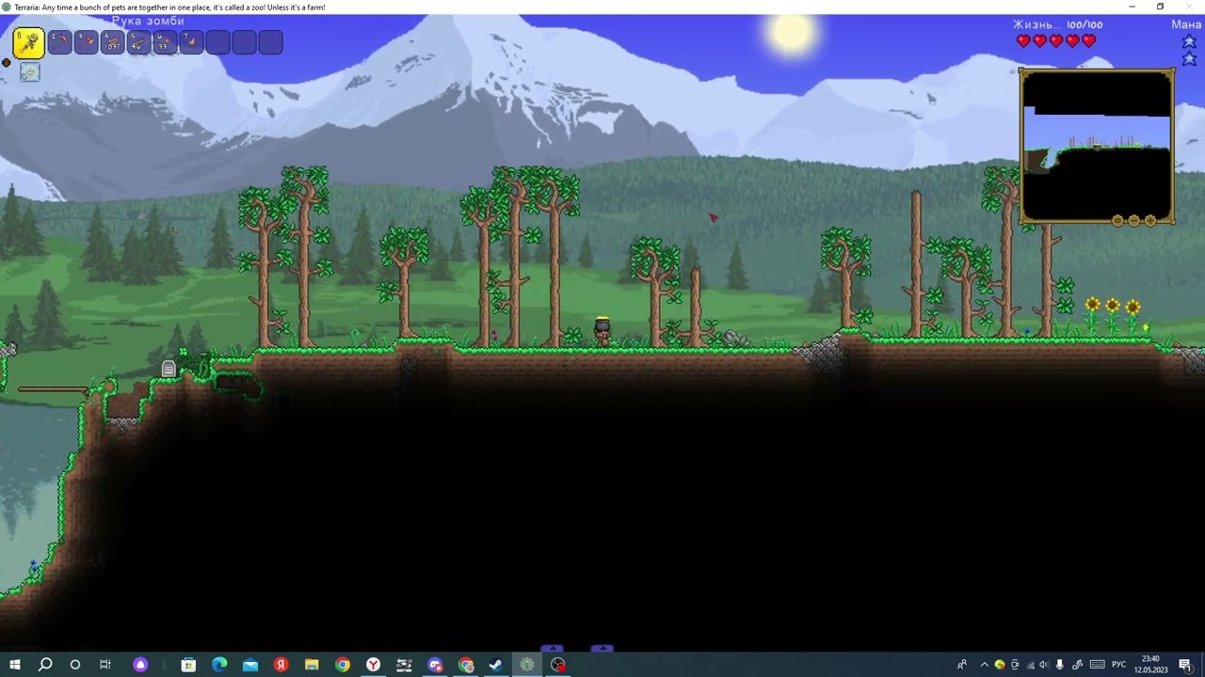The image size is (1205, 677).
Task: Open the Mail app from the taskbar
Action: pyautogui.click(x=250, y=665)
